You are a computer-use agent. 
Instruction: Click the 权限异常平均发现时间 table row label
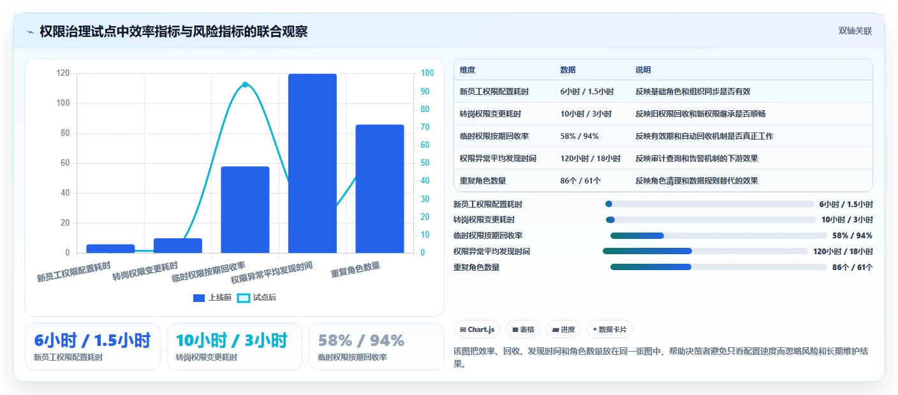(498, 159)
